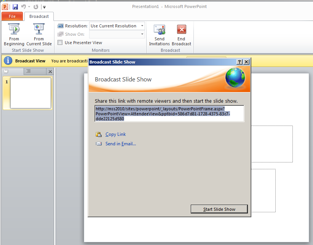Open the Resolution dropdown
This screenshot has height=245, width=313.
(142, 26)
